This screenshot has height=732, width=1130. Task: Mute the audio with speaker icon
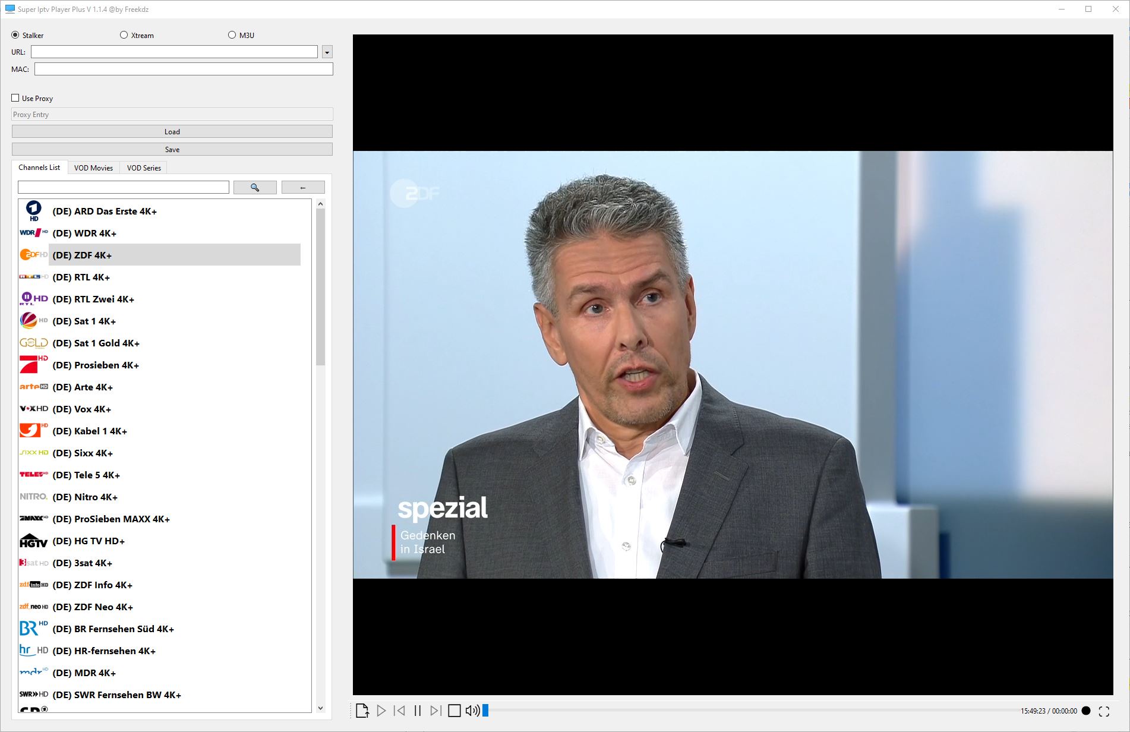coord(472,711)
